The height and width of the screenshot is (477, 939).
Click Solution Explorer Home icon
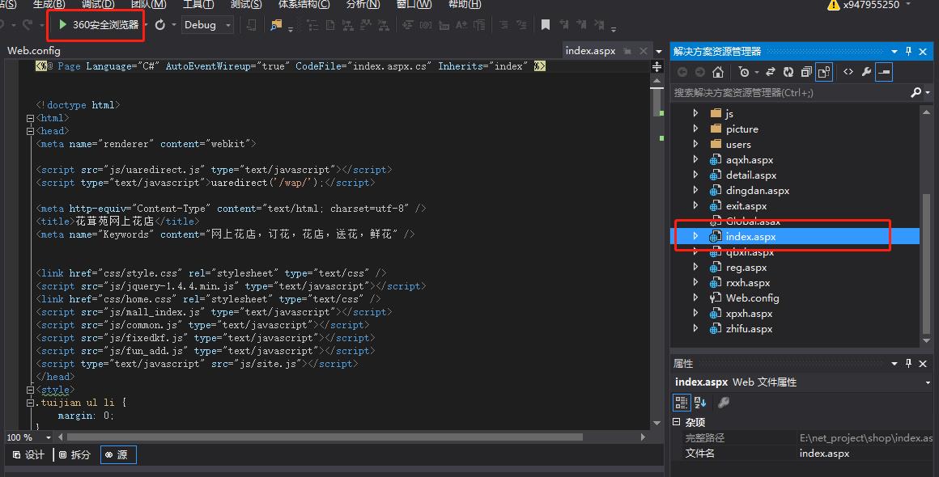(717, 72)
